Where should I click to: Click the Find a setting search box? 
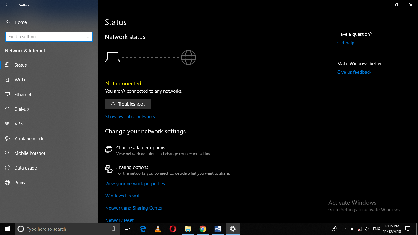click(x=49, y=36)
